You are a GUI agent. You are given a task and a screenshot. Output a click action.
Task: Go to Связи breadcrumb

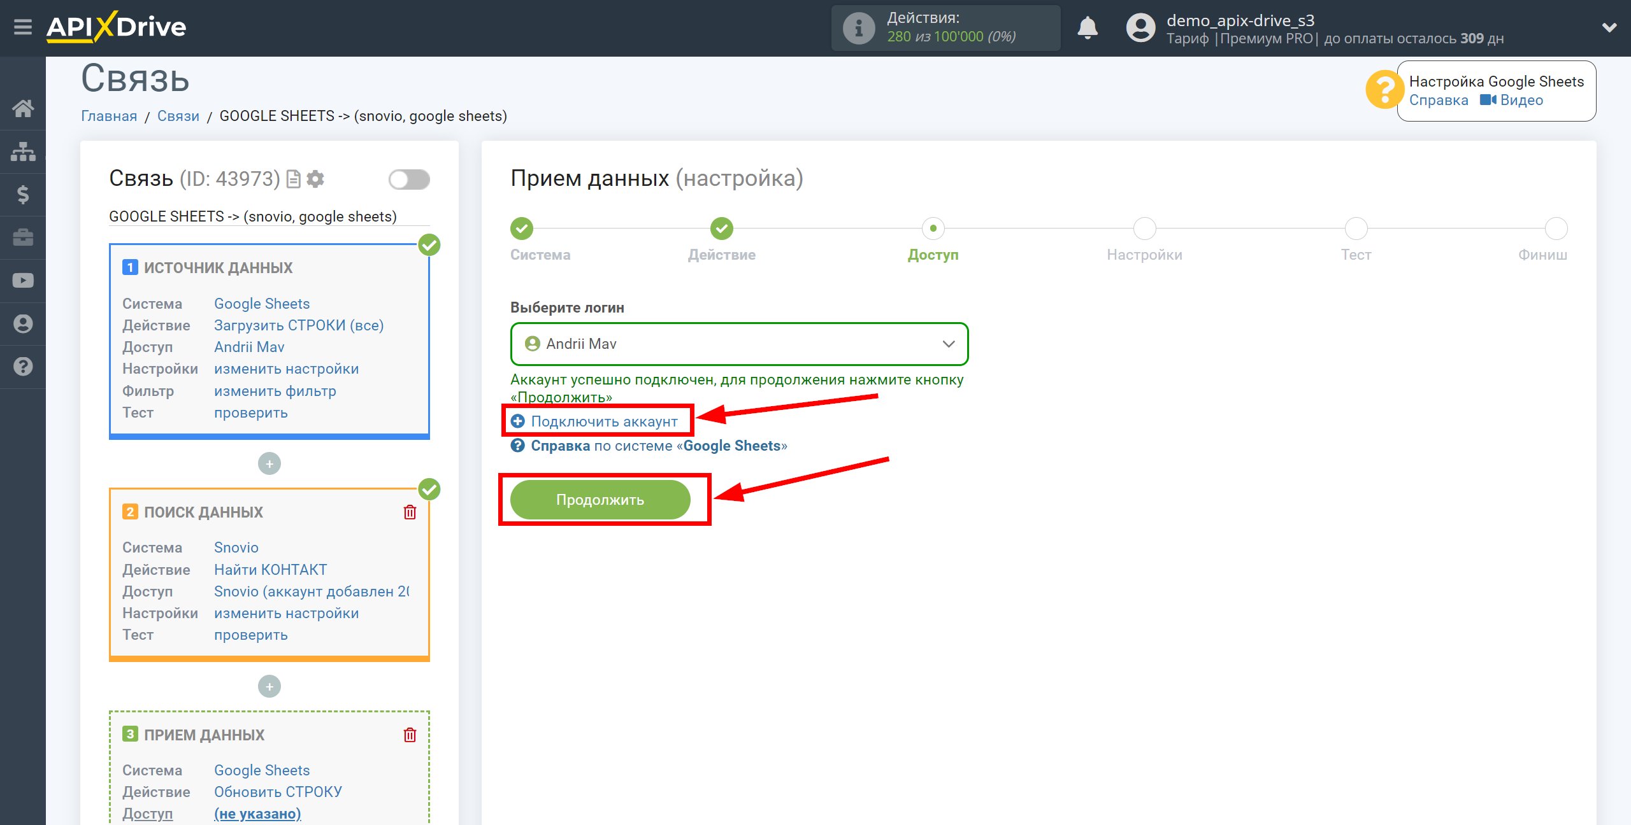(x=178, y=116)
